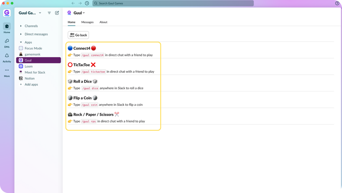This screenshot has height=193, width=342.
Task: Click the Search Guul Games field
Action: coord(173,3)
